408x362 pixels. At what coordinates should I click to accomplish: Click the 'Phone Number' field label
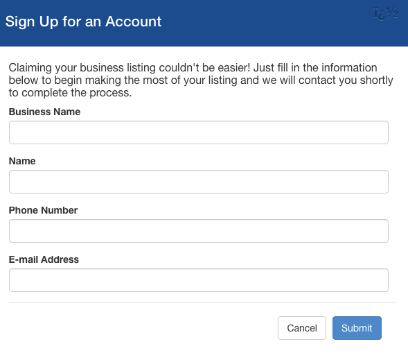[43, 210]
